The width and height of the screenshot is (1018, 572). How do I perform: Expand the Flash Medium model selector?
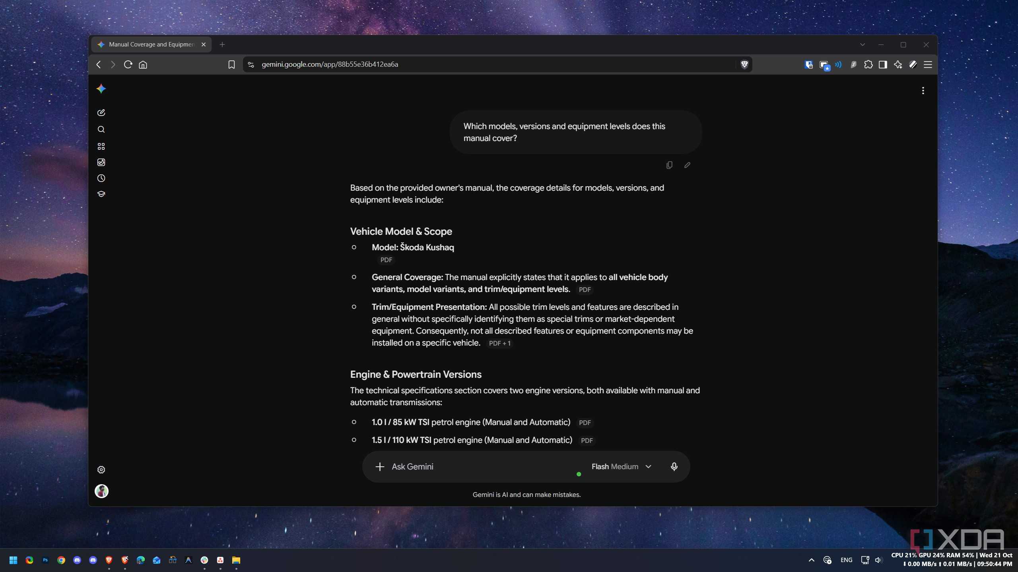click(x=621, y=466)
